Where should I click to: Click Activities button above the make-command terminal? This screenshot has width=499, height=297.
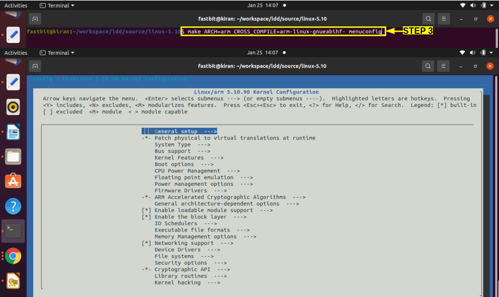tap(16, 6)
